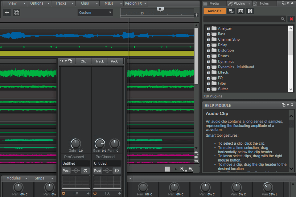Open the PlugIns tab dropdown arrow

249,3
